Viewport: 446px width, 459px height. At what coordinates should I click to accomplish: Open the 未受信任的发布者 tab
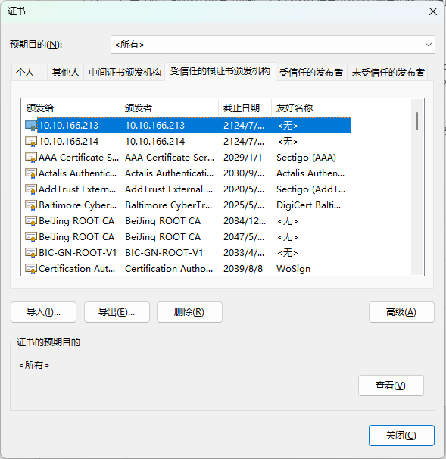point(388,72)
